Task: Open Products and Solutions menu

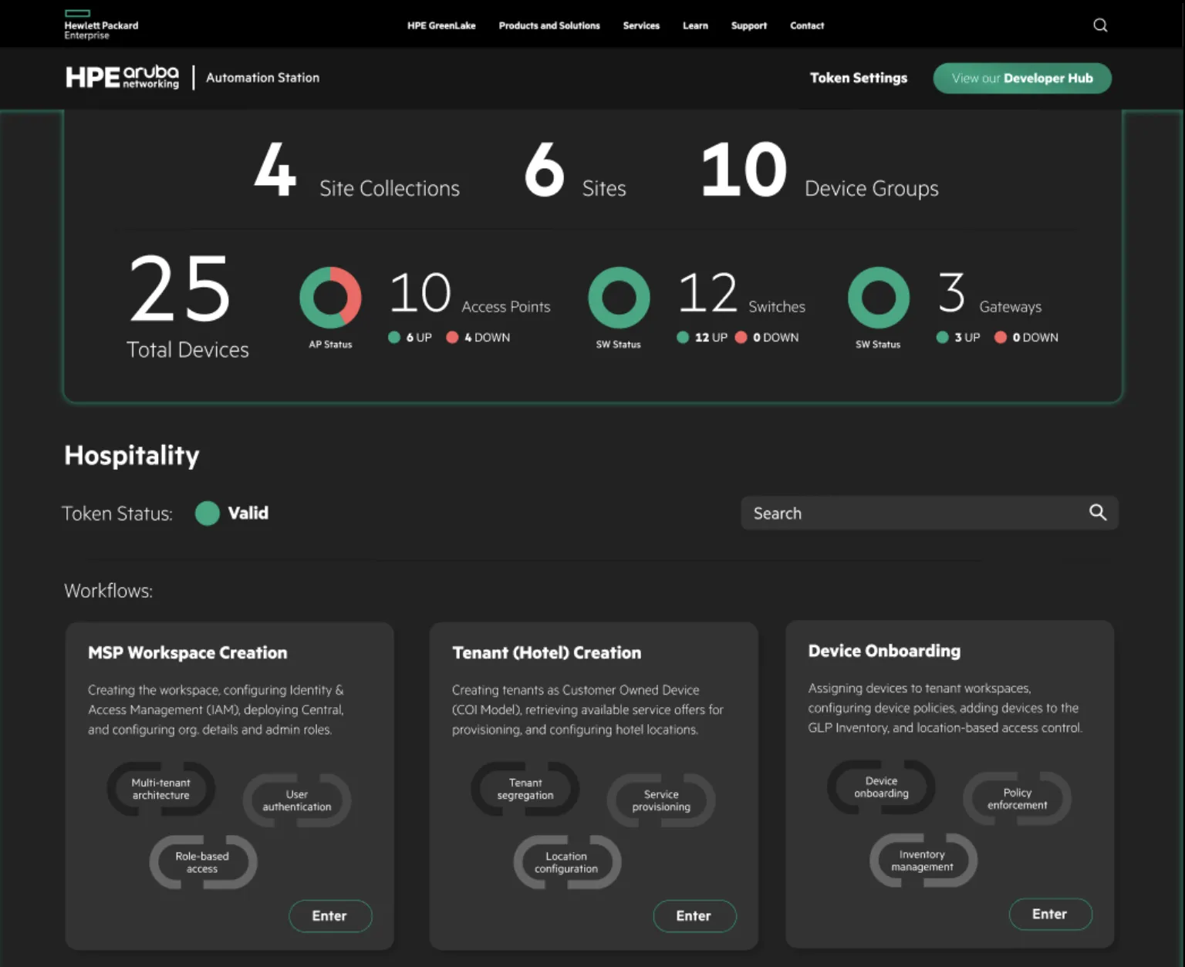Action: pyautogui.click(x=549, y=25)
